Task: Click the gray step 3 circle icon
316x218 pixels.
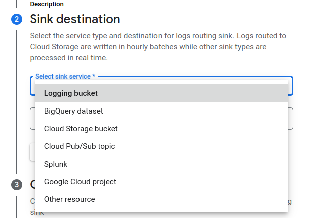Action: coord(17,185)
